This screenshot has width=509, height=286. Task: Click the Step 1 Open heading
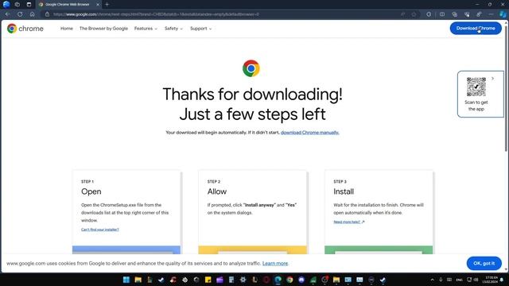coord(91,191)
